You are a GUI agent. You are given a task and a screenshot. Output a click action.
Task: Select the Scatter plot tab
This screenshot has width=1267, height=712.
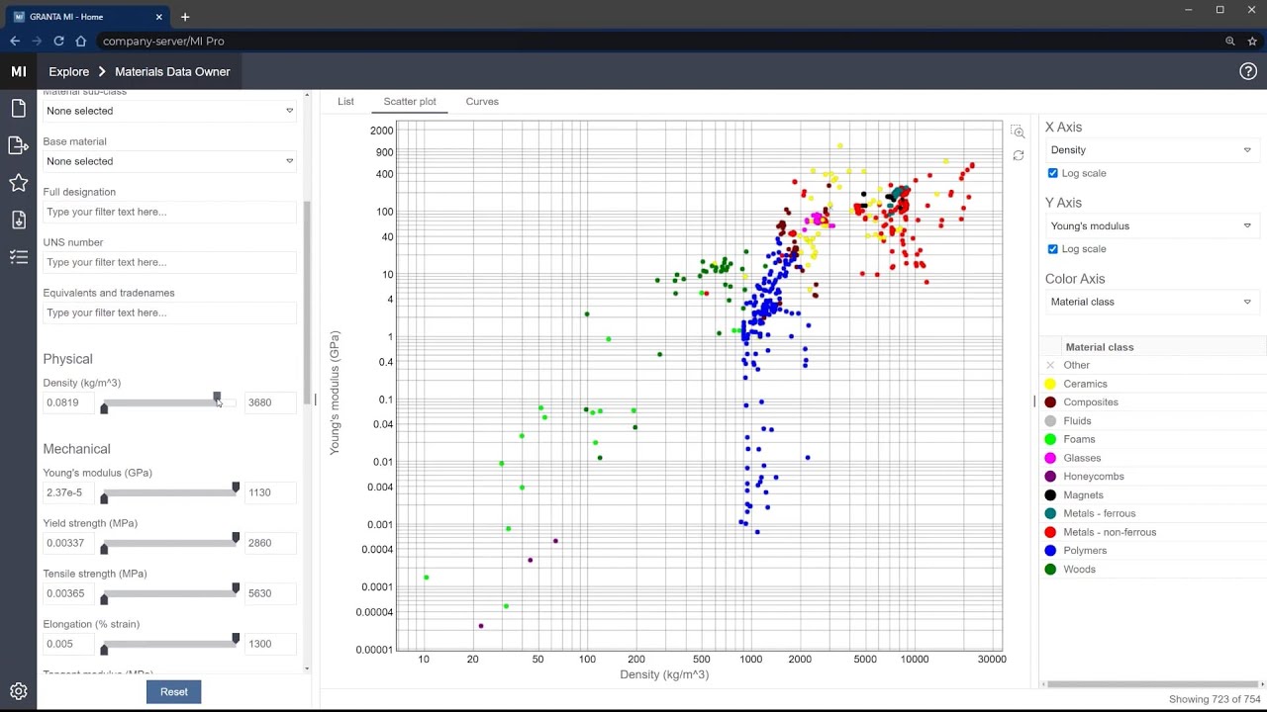pos(410,102)
